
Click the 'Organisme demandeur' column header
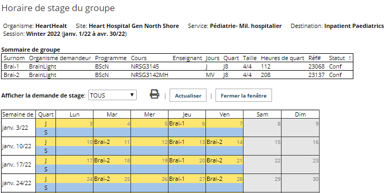60,58
